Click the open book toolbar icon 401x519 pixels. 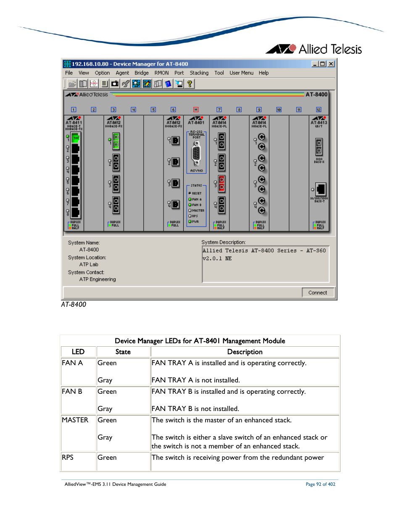click(83, 84)
